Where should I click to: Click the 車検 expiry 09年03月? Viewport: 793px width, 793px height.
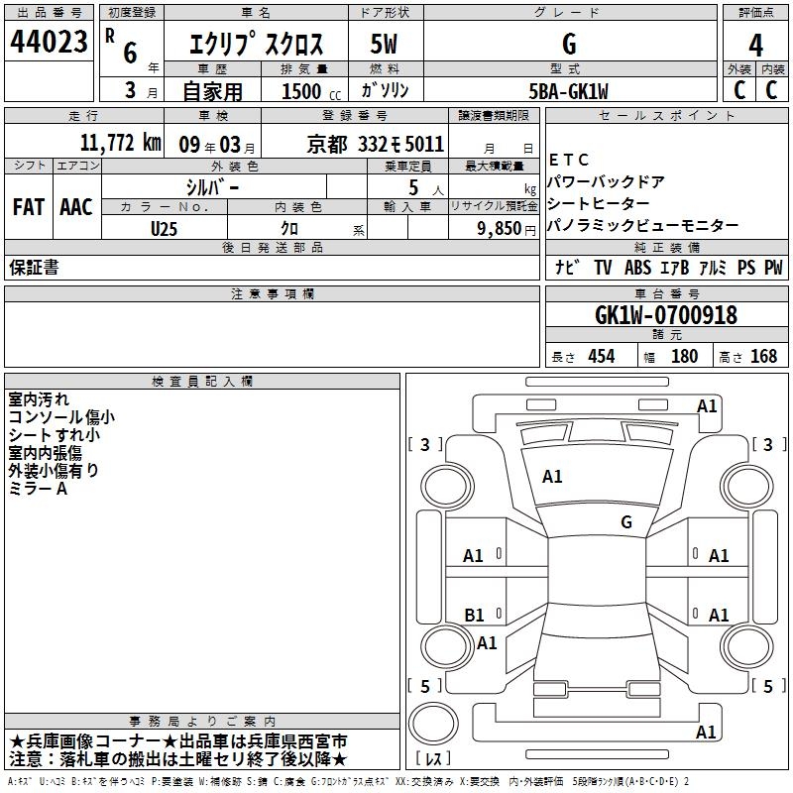click(217, 145)
